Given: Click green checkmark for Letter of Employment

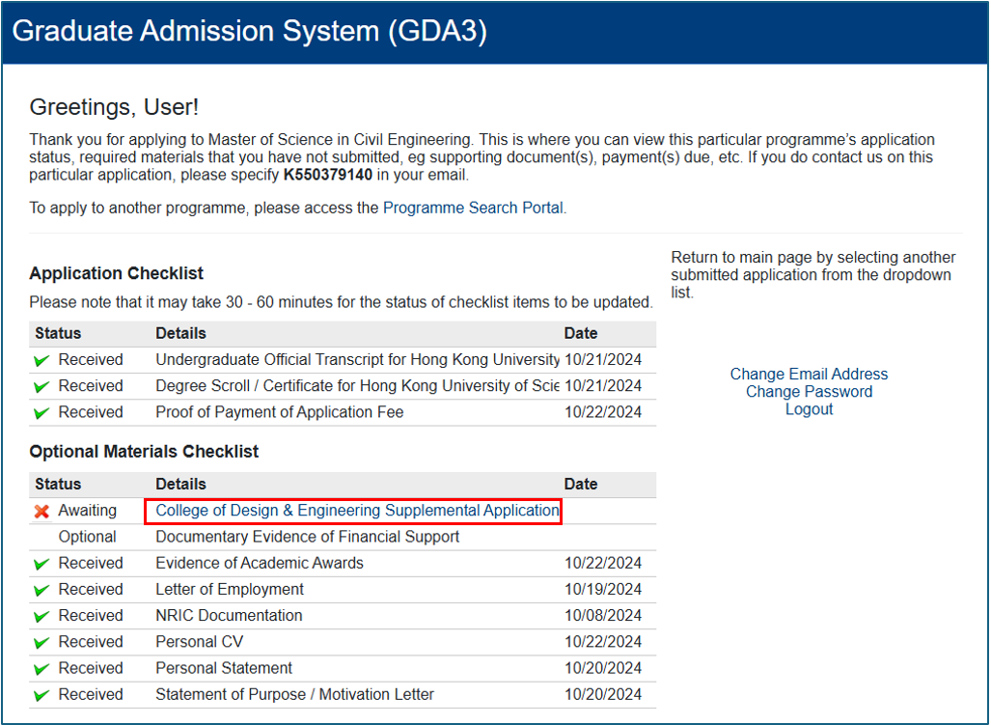Looking at the screenshot, I should click(x=41, y=591).
